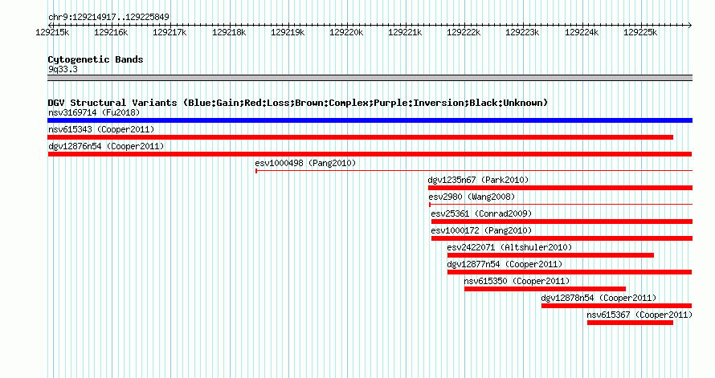Select the red nsv615343 loss bar

click(x=360, y=137)
